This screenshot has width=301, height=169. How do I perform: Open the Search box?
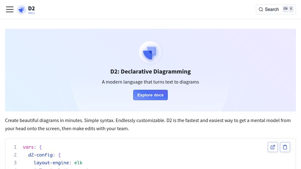[276, 9]
